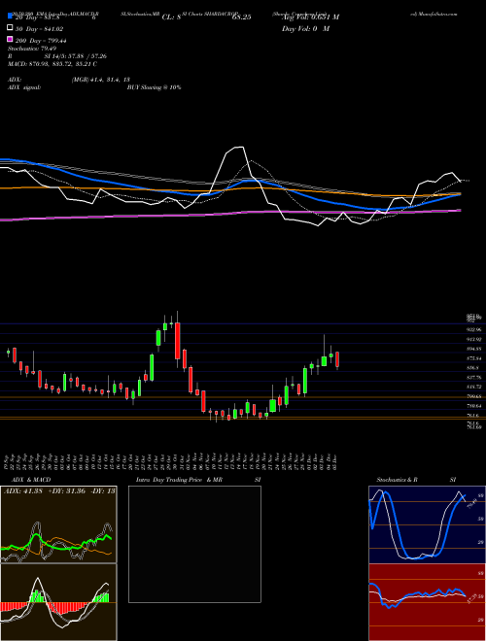Viewport: 486px width, 641px height.
Task: Click the blue 20 Day EMA legend swatch
Action: click(11, 17)
